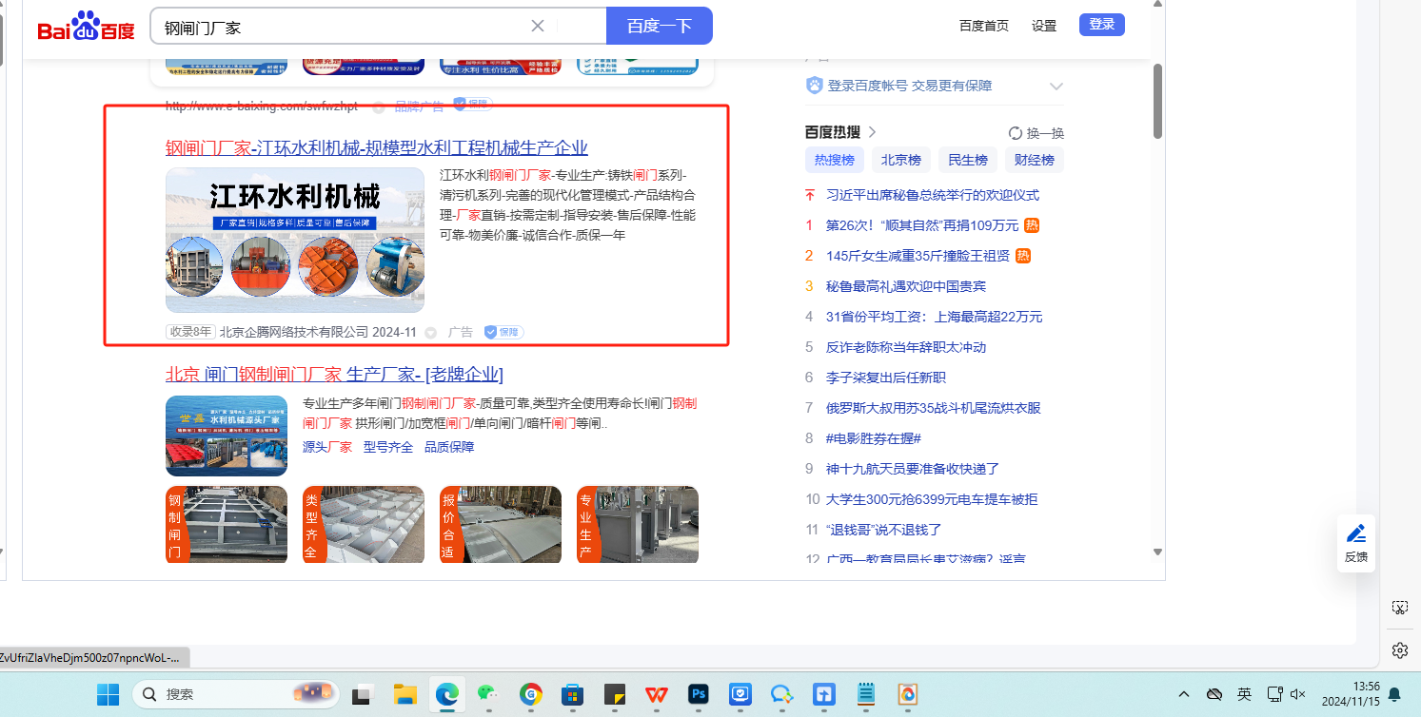
Task: Click the 广告 label under the 江环水利机械 ad
Action: click(x=461, y=332)
